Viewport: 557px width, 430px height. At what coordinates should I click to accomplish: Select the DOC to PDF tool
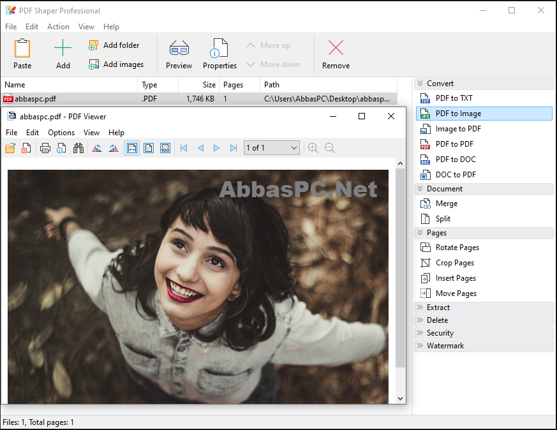click(x=484, y=175)
